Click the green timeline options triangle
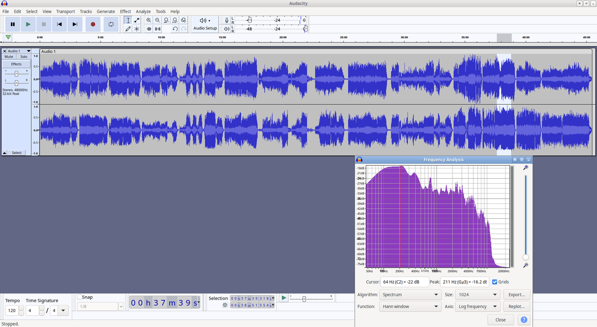This screenshot has height=327, width=597. (x=8, y=37)
